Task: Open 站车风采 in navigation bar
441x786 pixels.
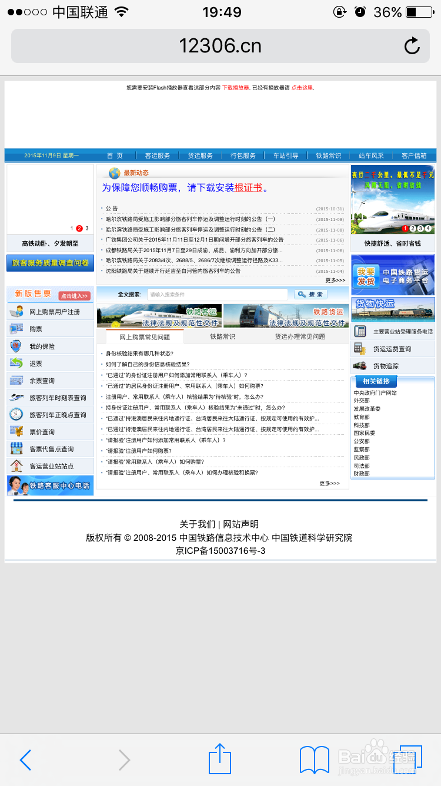Action: pos(371,156)
